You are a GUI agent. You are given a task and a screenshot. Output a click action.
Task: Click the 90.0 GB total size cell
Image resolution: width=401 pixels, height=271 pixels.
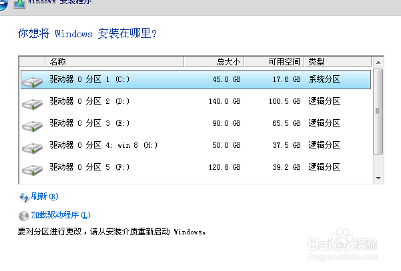pos(226,123)
